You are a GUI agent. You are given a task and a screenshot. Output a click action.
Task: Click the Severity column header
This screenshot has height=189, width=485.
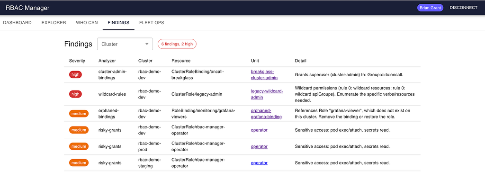[x=77, y=61]
